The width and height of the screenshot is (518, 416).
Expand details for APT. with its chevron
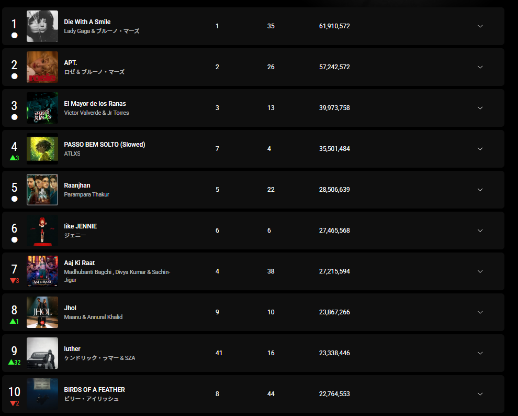tap(480, 67)
